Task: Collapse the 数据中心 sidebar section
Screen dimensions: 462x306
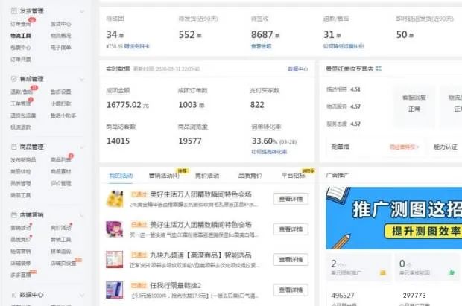Action: click(x=82, y=295)
